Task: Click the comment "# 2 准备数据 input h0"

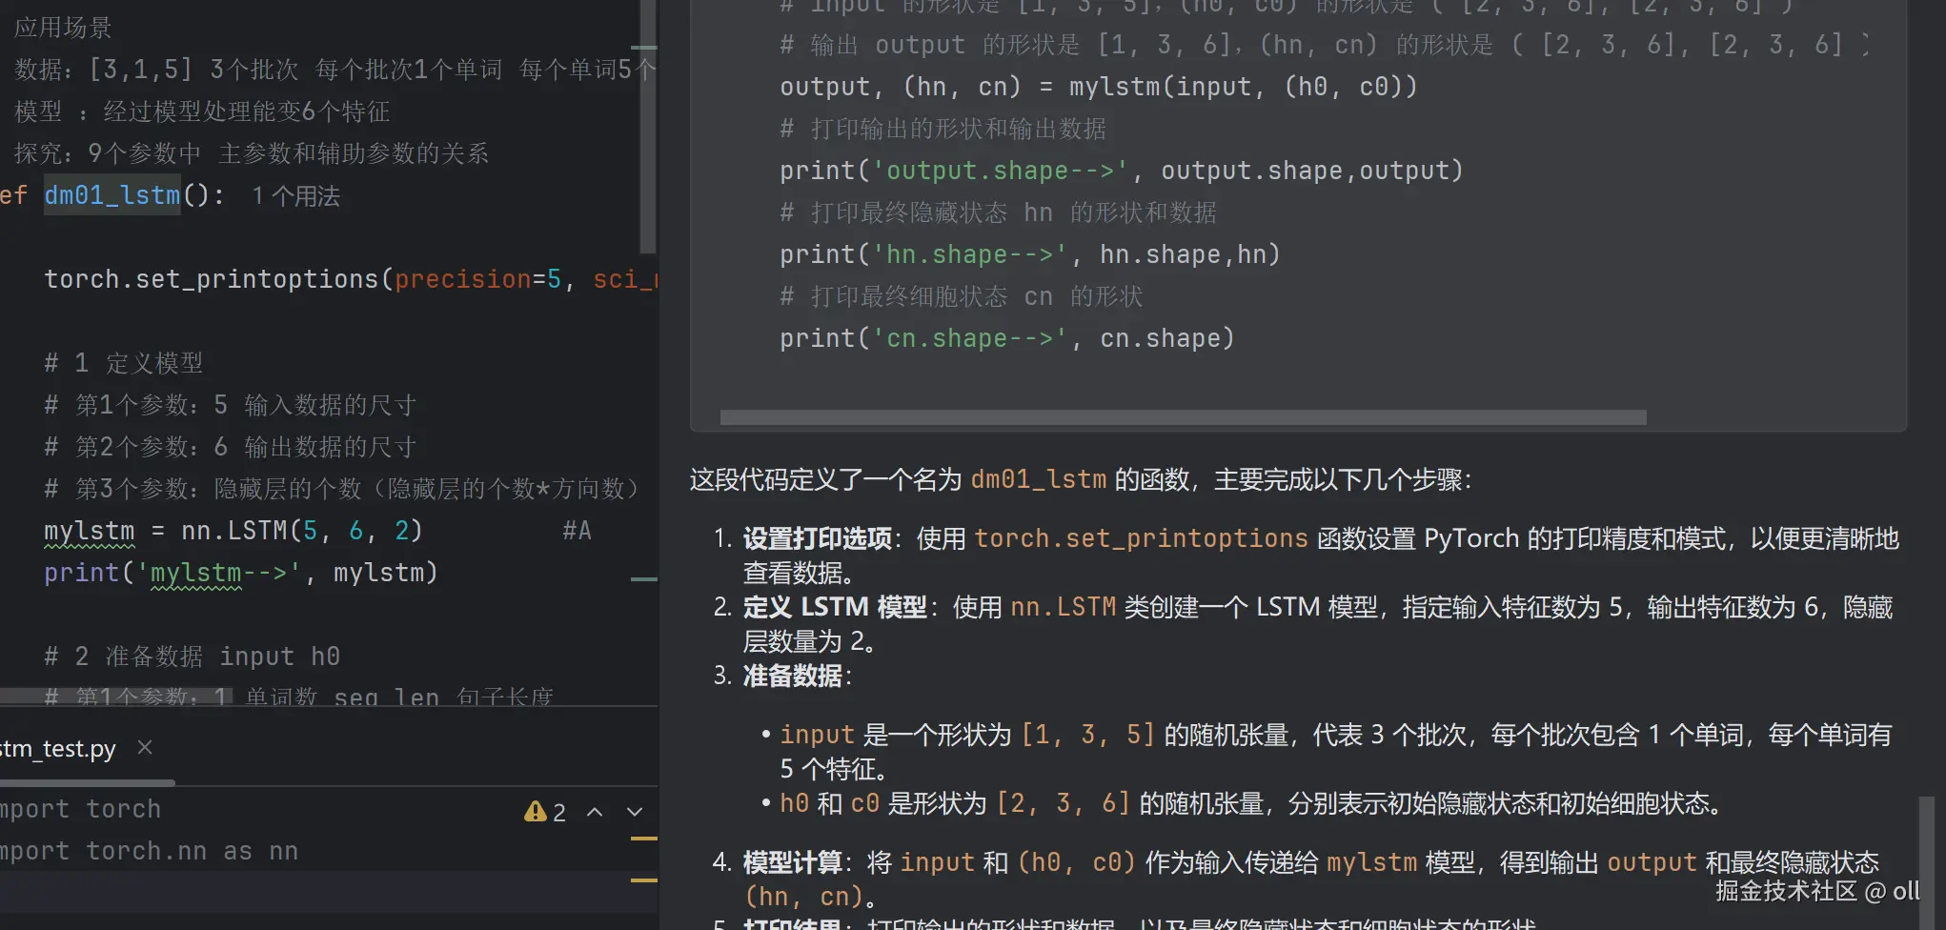Action: tap(193, 657)
